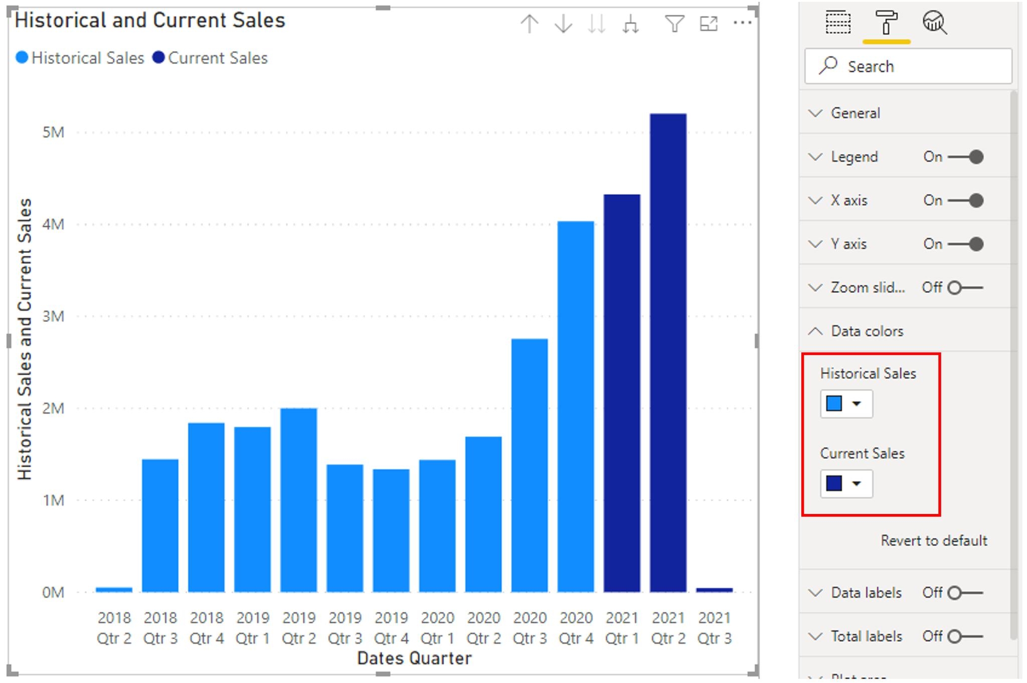Enable the Zoom slider toggle

point(965,288)
